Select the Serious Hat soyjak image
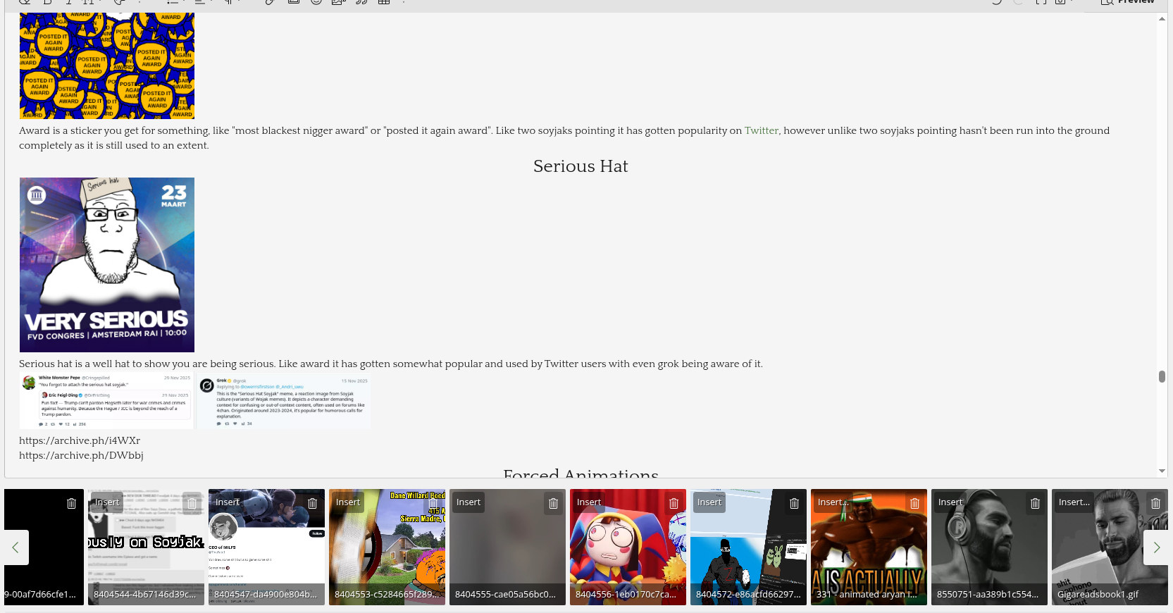The image size is (1173, 613). pyautogui.click(x=107, y=265)
